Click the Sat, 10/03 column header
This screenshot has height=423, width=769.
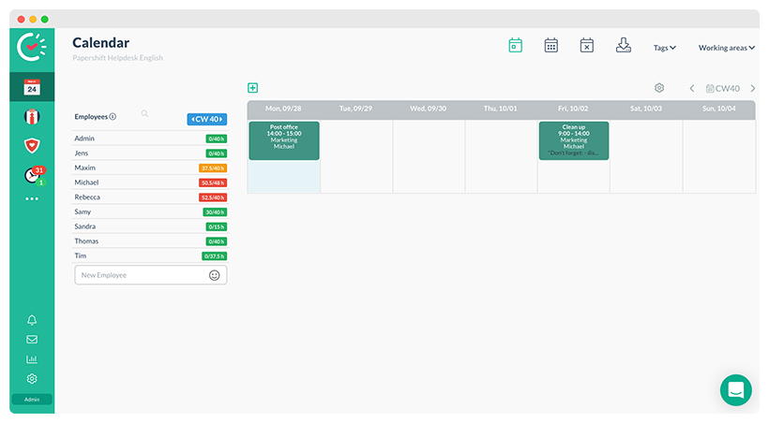pyautogui.click(x=646, y=109)
